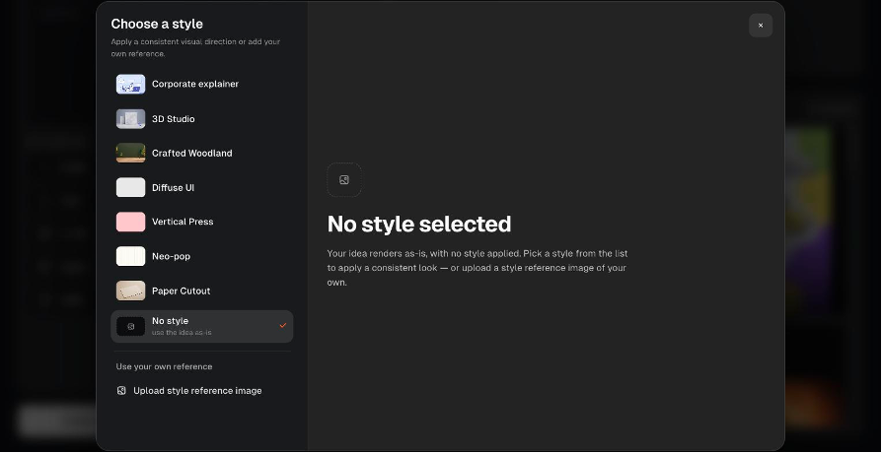Screen dimensions: 882x453
Task: Click the Crafted Woodland preview thumbnail
Action: [130, 154]
